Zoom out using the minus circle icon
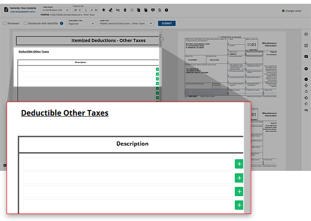This screenshot has width=311, height=221. pyautogui.click(x=306, y=80)
